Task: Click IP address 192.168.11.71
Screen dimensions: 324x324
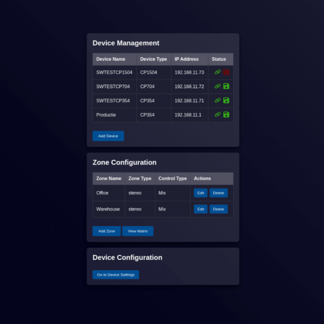Action: coord(189,101)
